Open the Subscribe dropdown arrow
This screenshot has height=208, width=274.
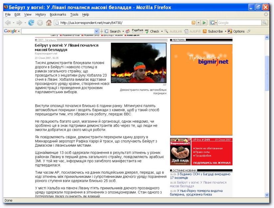225,32
